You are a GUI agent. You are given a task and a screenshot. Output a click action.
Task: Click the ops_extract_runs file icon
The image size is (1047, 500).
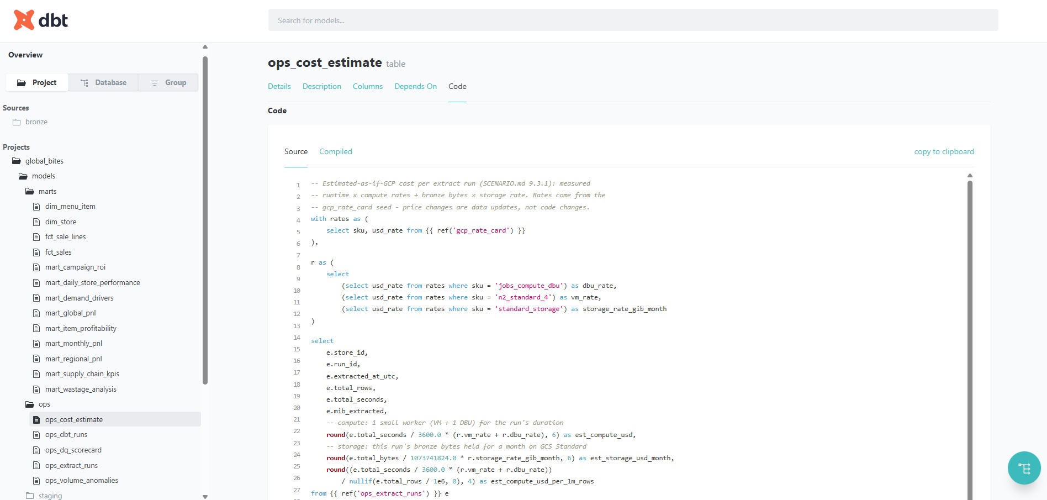click(x=36, y=466)
